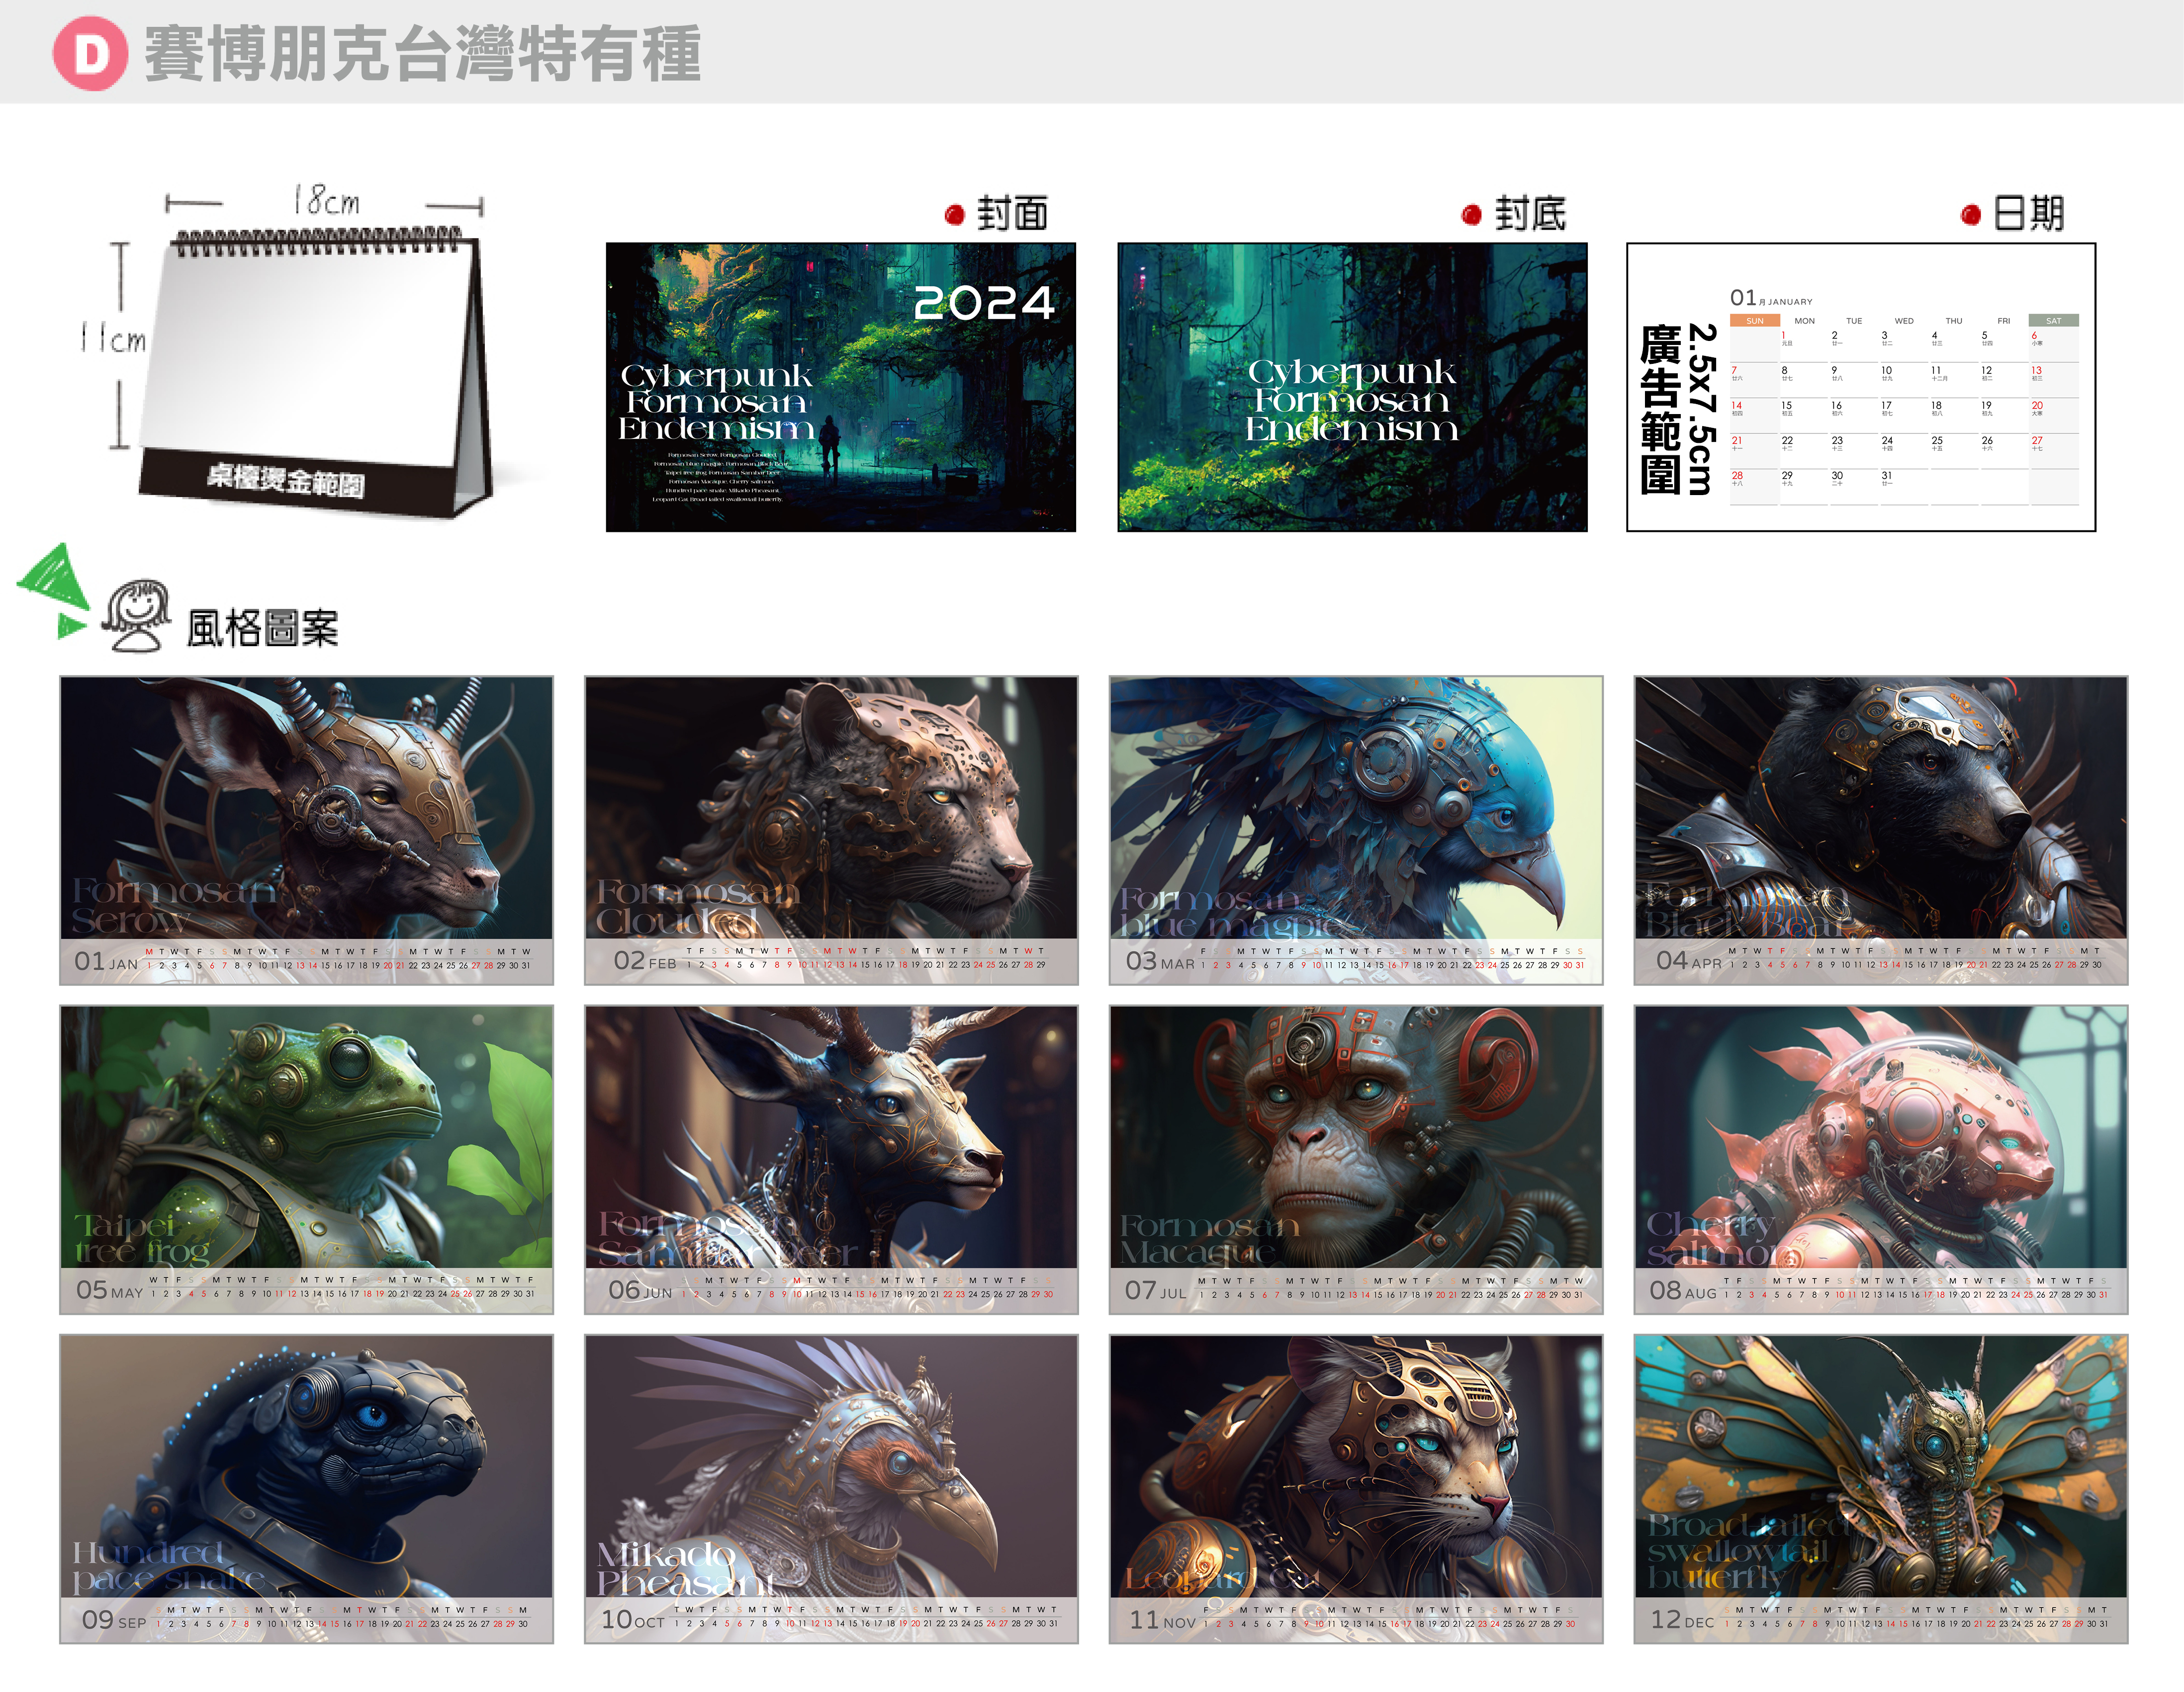Click the 賽博朋克台灣特有種 heading text
This screenshot has height=1692, width=2184.
tap(422, 54)
